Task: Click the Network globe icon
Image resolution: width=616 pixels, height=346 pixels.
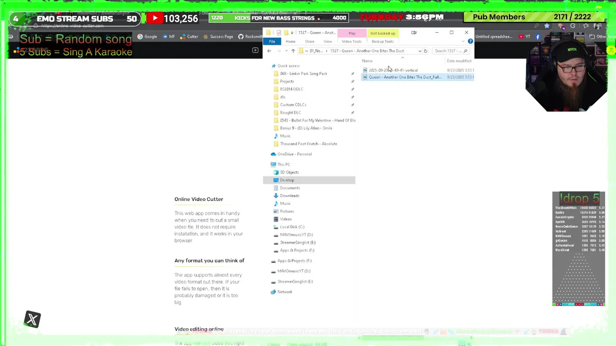Action: (273, 292)
